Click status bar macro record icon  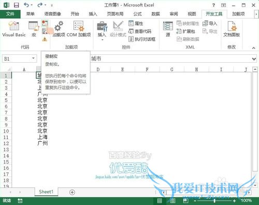20,201
